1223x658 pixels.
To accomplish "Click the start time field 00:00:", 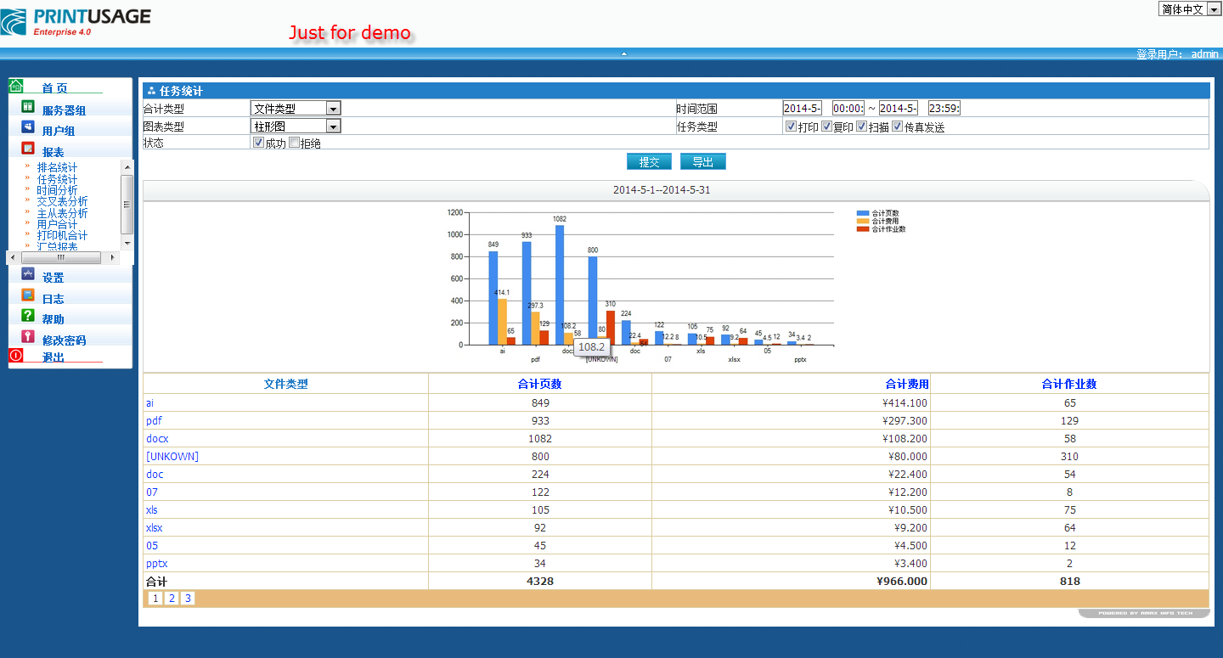I will pos(848,108).
